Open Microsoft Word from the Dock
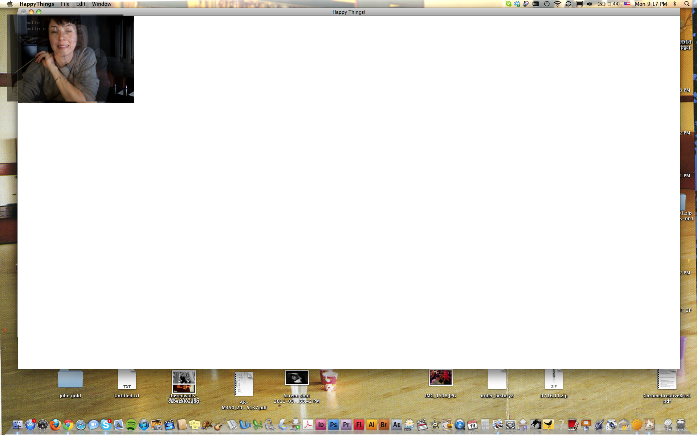The height and width of the screenshot is (435, 697). [x=245, y=424]
